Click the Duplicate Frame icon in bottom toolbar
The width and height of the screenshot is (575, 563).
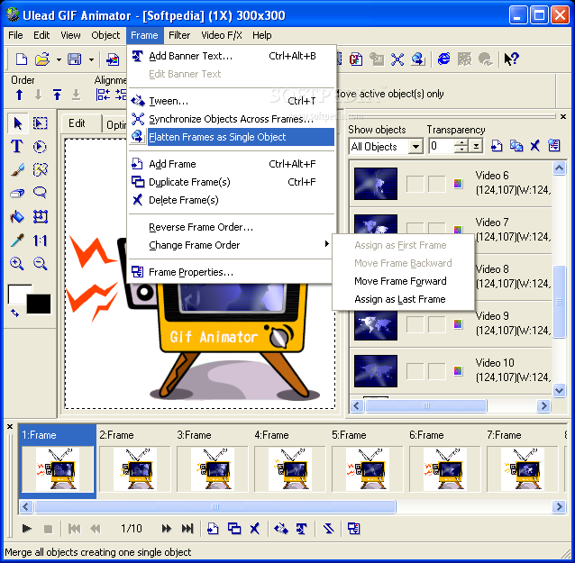click(234, 528)
